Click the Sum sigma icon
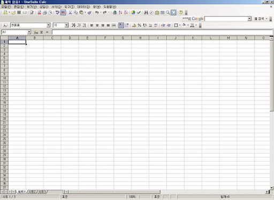Image resolution: width=274 pixels, height=200 pixels. point(42,32)
